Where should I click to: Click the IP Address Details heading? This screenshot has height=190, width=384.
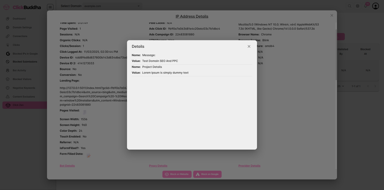click(x=192, y=16)
